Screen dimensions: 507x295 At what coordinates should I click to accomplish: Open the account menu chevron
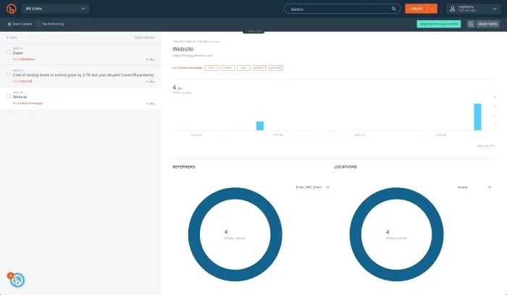point(495,9)
